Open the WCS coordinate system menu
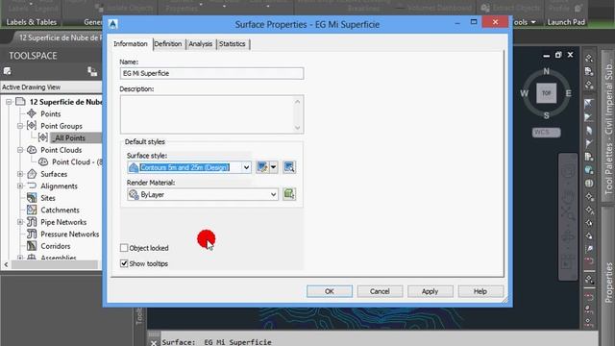Image resolution: width=615 pixels, height=346 pixels. [547, 133]
